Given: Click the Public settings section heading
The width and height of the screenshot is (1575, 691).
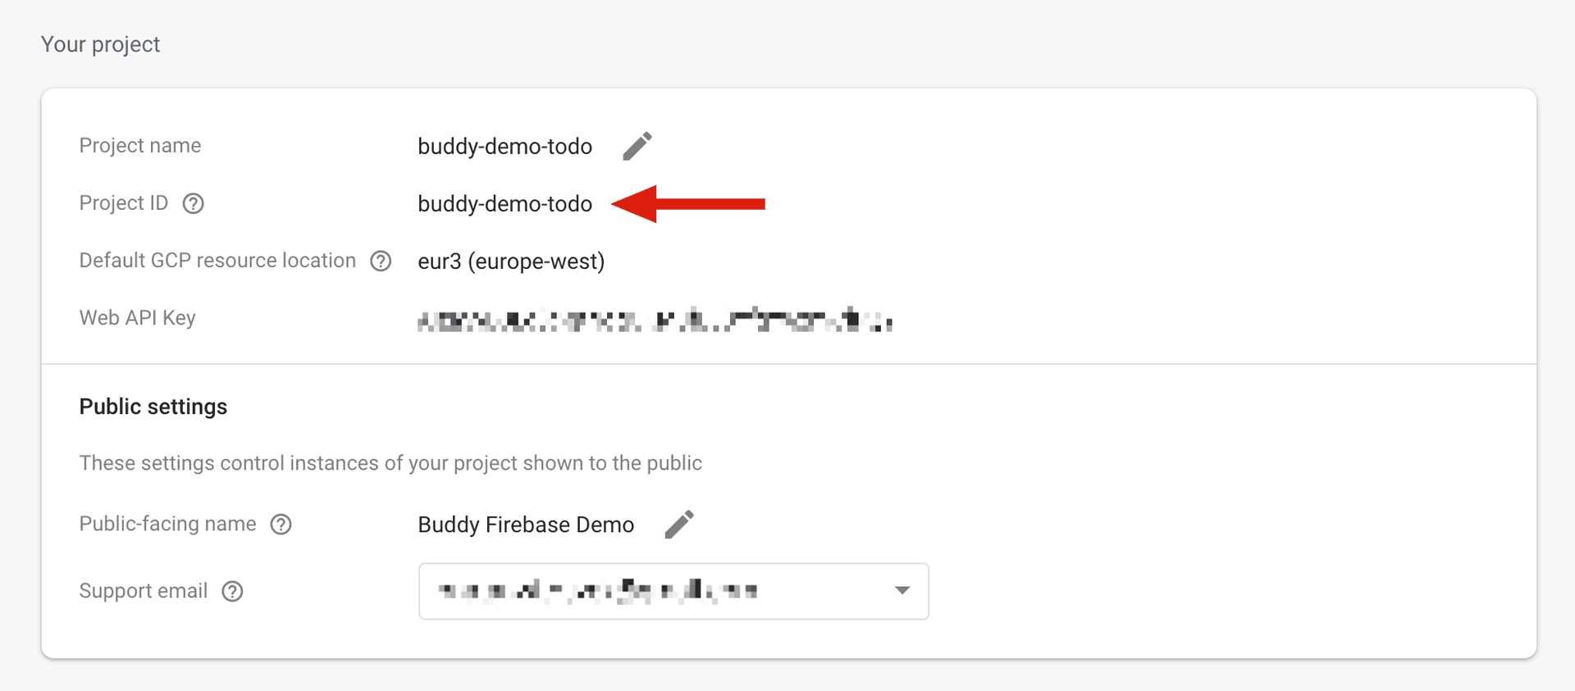Looking at the screenshot, I should coord(153,407).
